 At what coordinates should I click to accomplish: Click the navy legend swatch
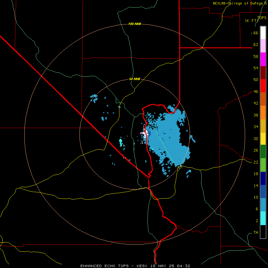point(263,178)
